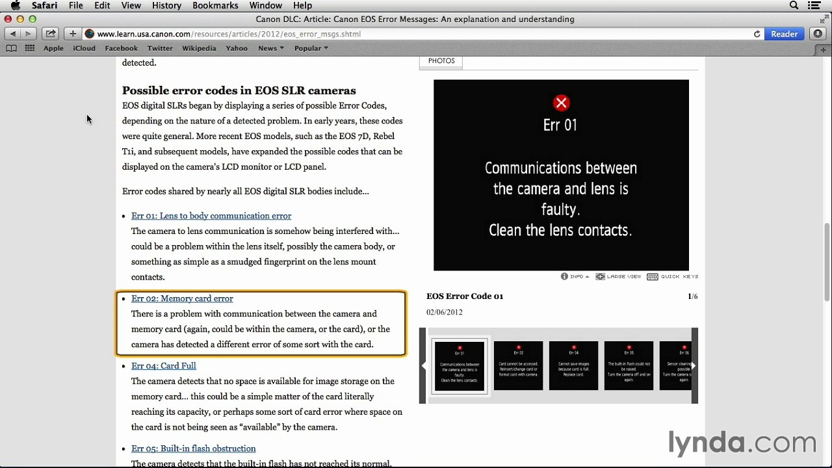
Task: Open Notification Center list icon
Action: (814, 5)
